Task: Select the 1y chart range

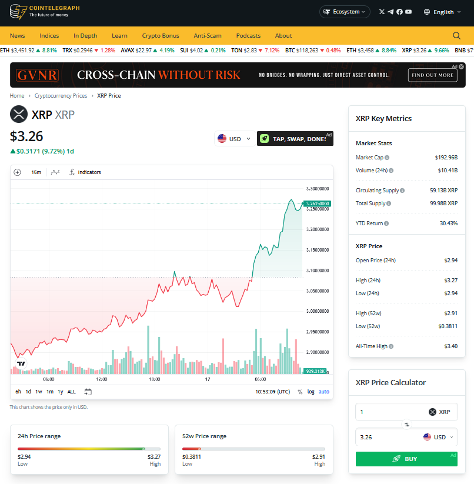Action: (61, 392)
